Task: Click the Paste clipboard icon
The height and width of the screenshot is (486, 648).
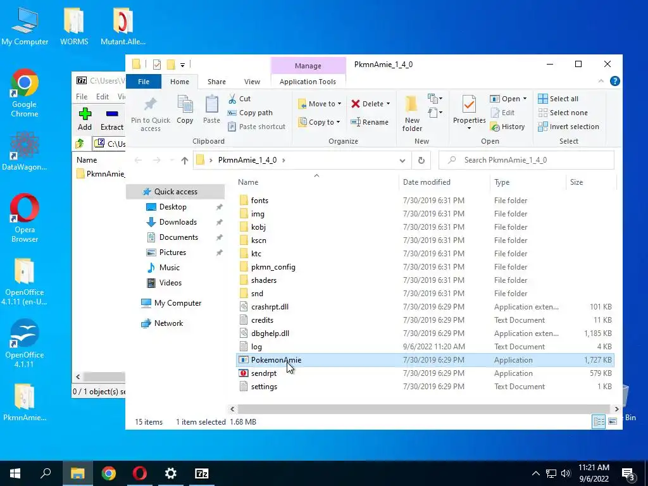Action: (x=211, y=104)
